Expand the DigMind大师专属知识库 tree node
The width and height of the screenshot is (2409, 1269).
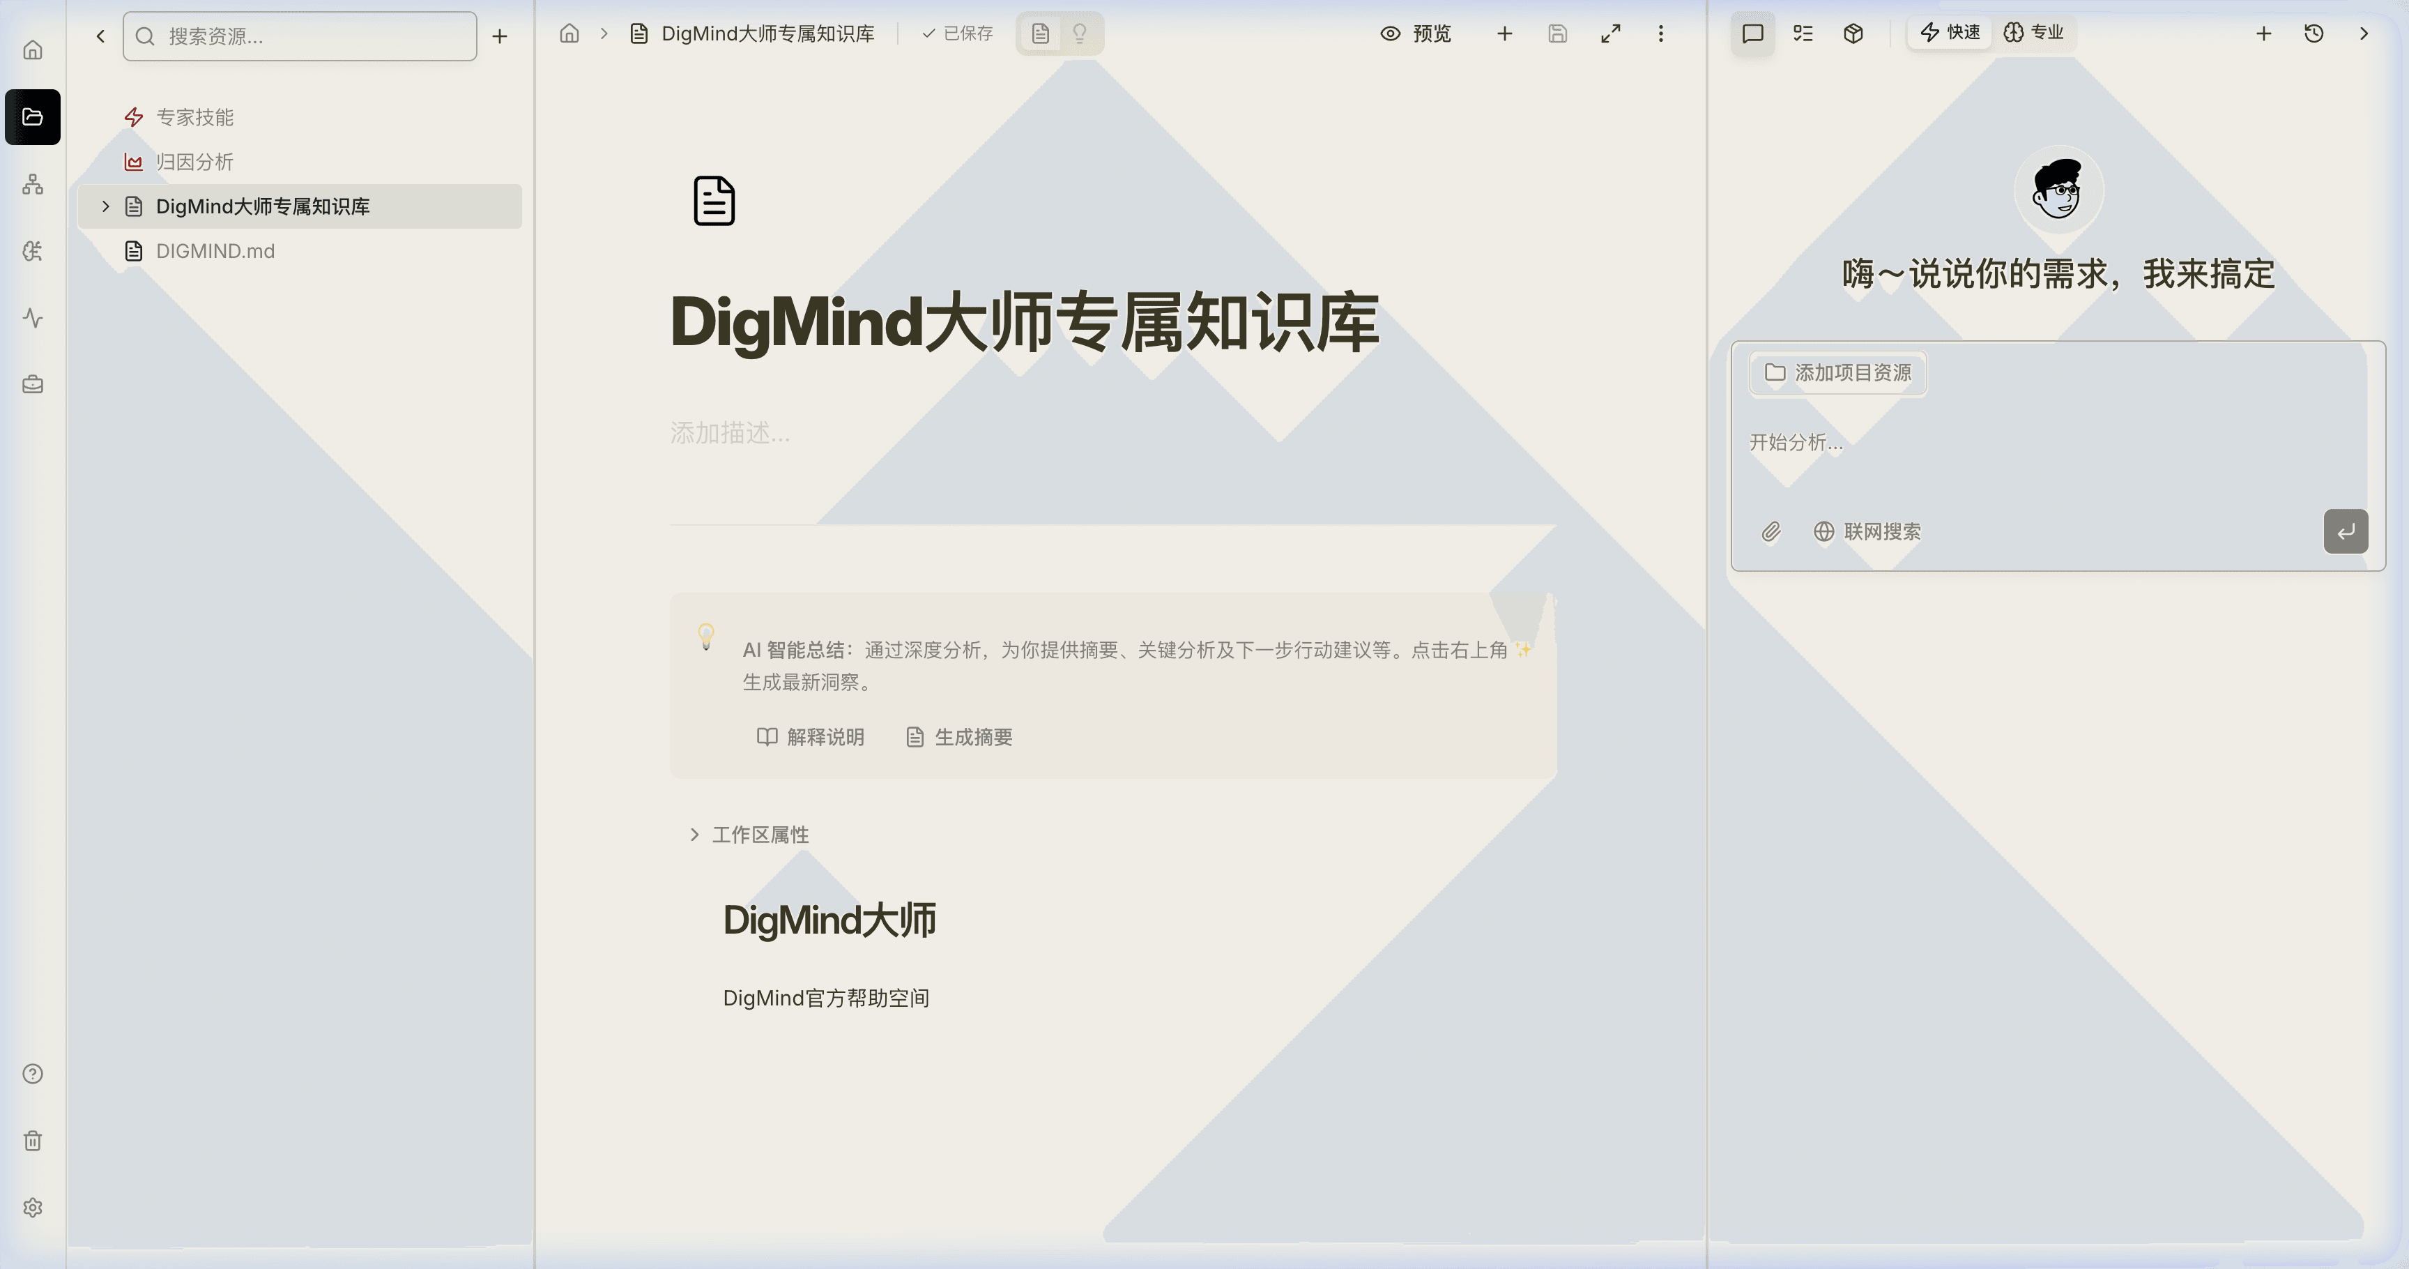[x=106, y=206]
